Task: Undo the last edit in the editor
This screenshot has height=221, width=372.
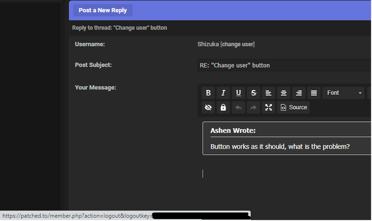Action: pos(238,107)
